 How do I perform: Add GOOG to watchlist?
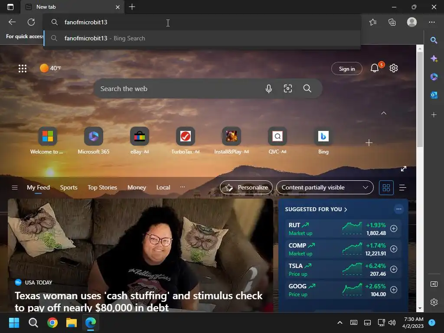tap(394, 290)
